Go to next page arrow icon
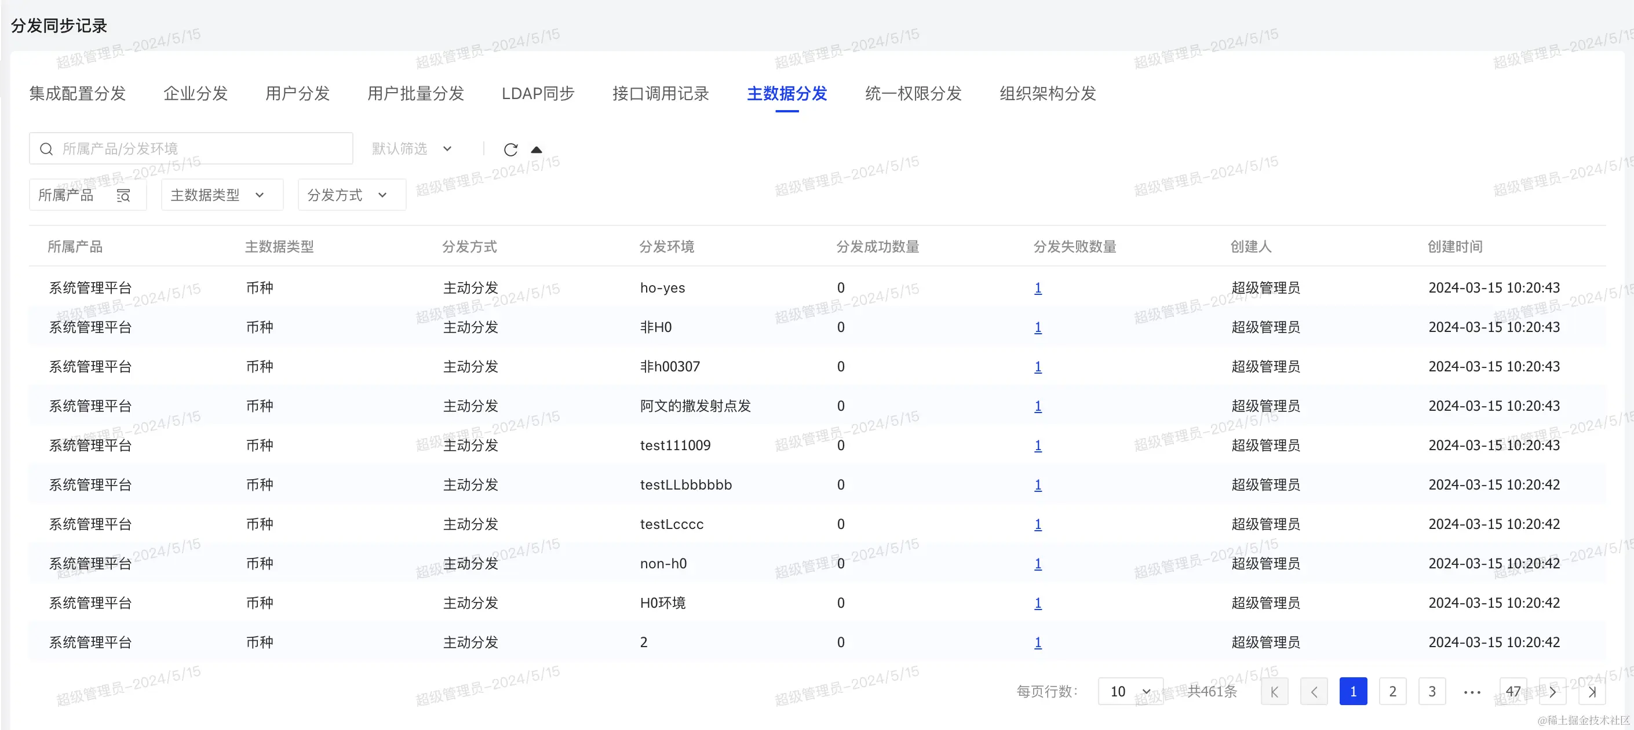The width and height of the screenshot is (1634, 730). pos(1552,691)
